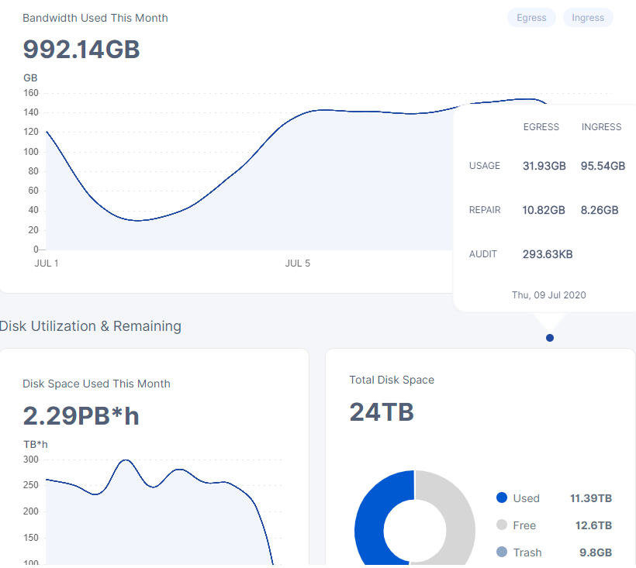This screenshot has width=636, height=568.
Task: Click the 11.39TB used space value
Action: coord(591,498)
